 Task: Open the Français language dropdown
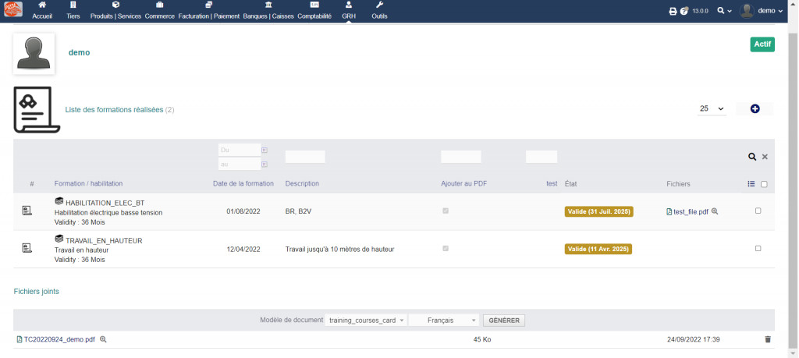tap(443, 320)
